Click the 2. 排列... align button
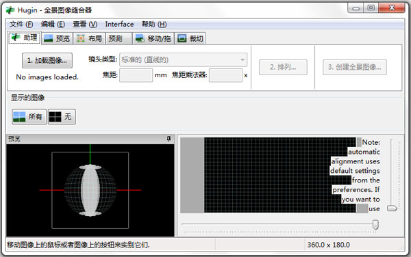Viewport: 411px width, 257px height. click(x=283, y=67)
